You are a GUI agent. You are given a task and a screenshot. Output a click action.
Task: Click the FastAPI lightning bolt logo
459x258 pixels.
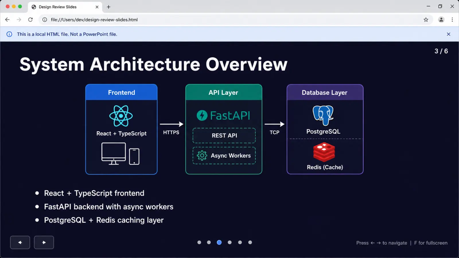202,116
